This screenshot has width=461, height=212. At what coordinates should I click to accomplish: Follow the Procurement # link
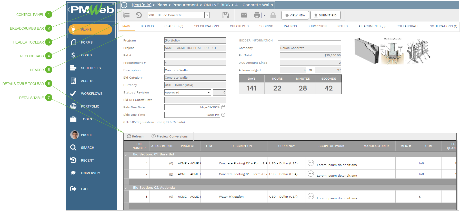(134, 63)
